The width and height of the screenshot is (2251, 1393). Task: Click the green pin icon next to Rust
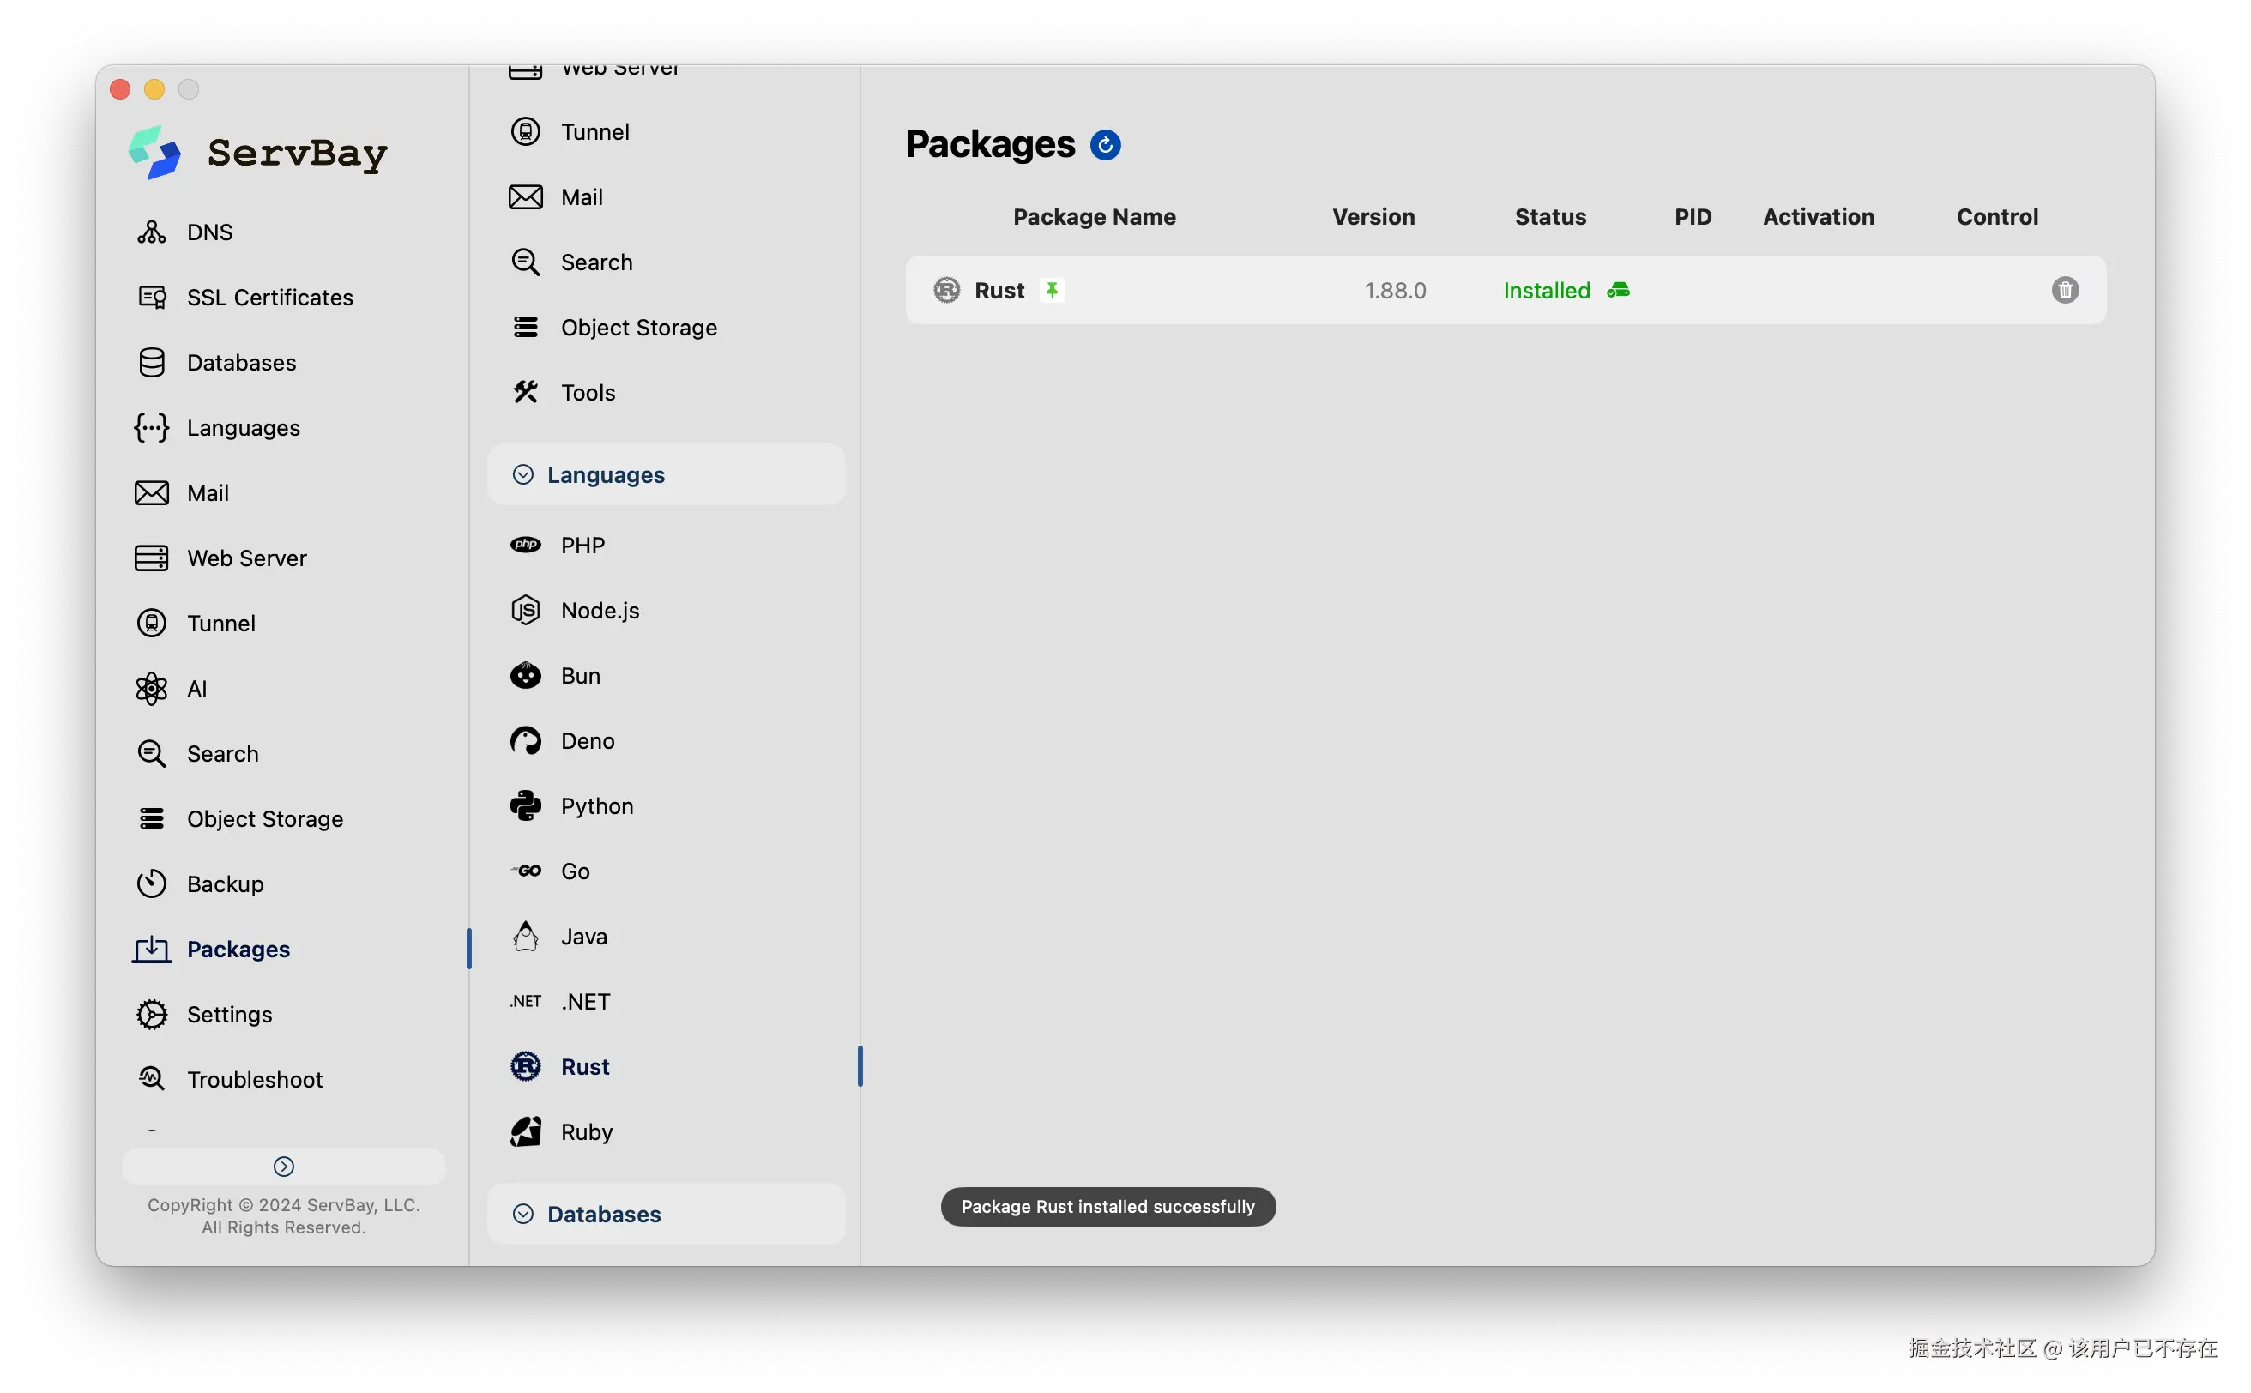(x=1052, y=290)
